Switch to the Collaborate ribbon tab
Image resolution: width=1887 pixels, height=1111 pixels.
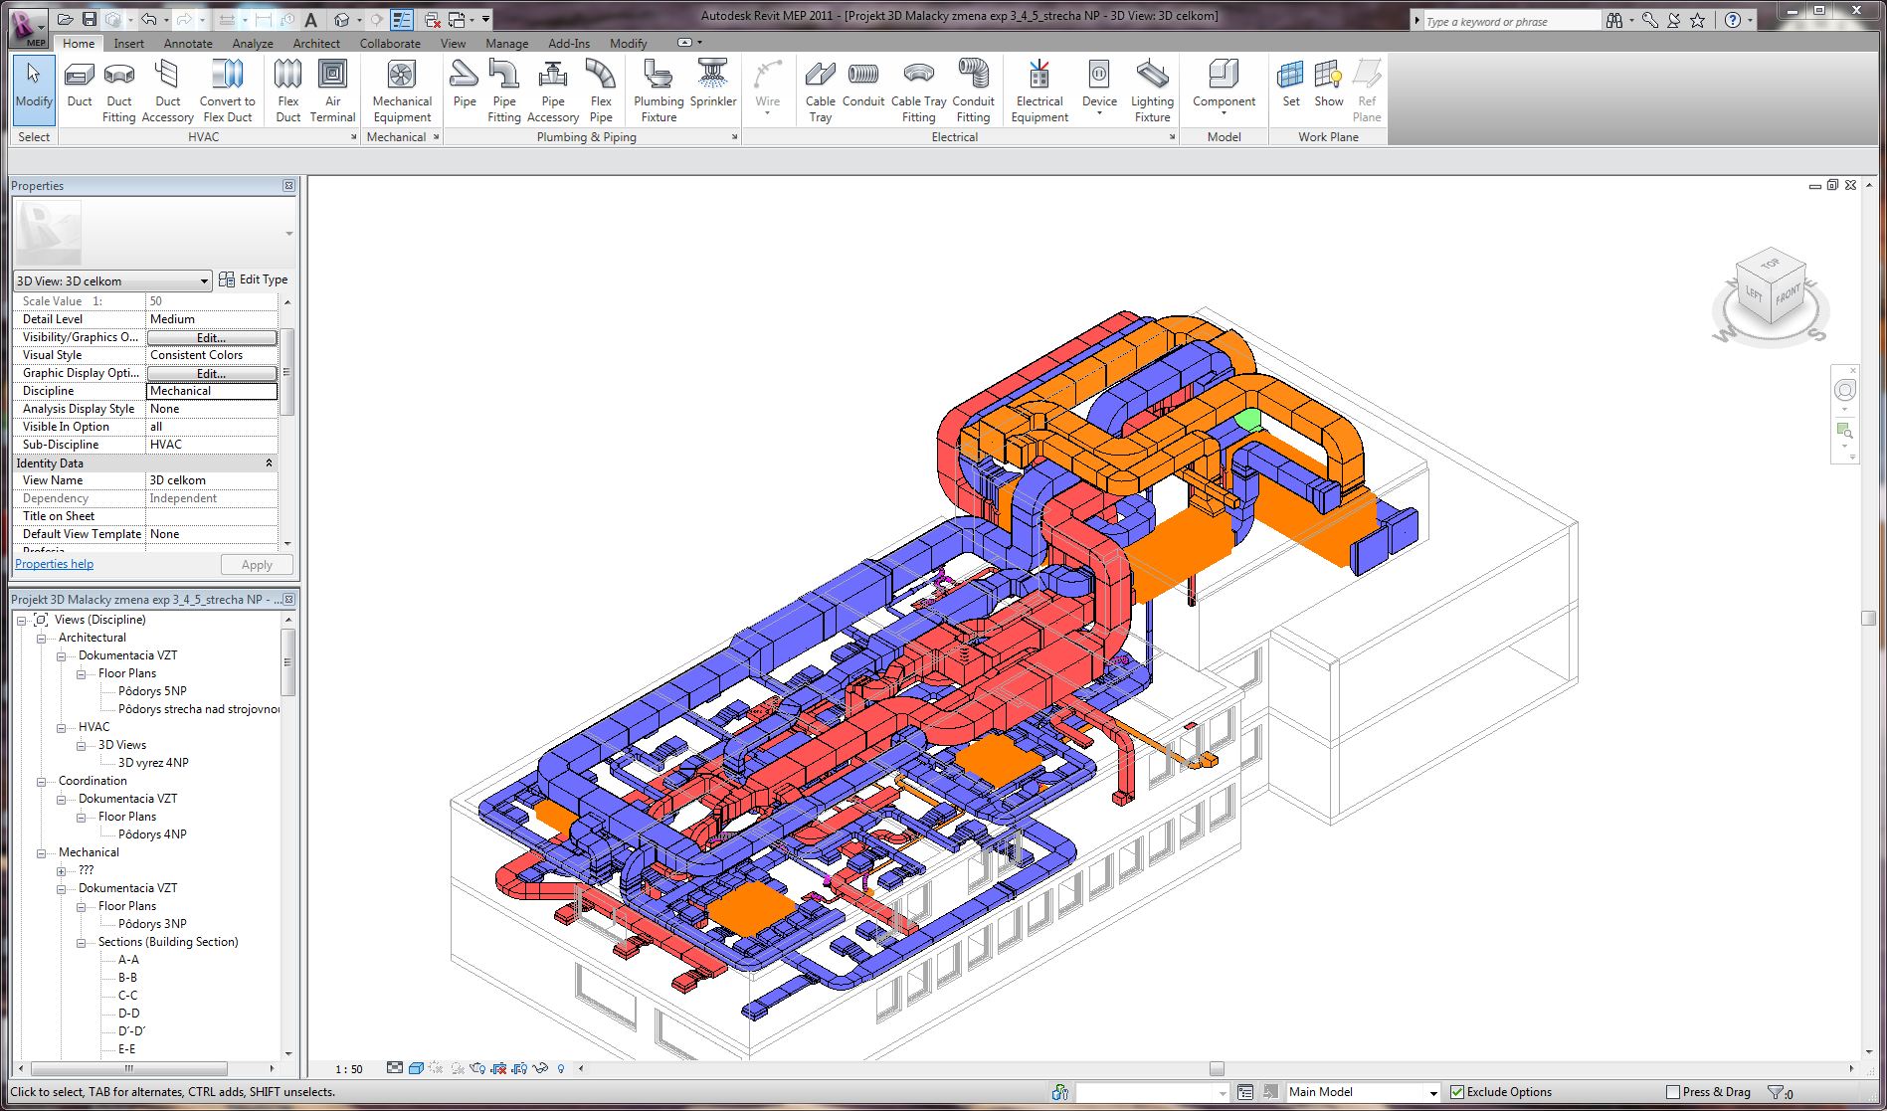[x=390, y=44]
